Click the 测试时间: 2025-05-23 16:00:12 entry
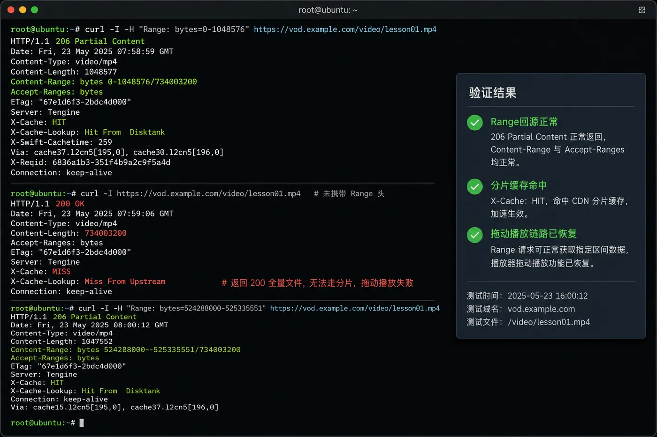This screenshot has width=657, height=437. pyautogui.click(x=527, y=296)
